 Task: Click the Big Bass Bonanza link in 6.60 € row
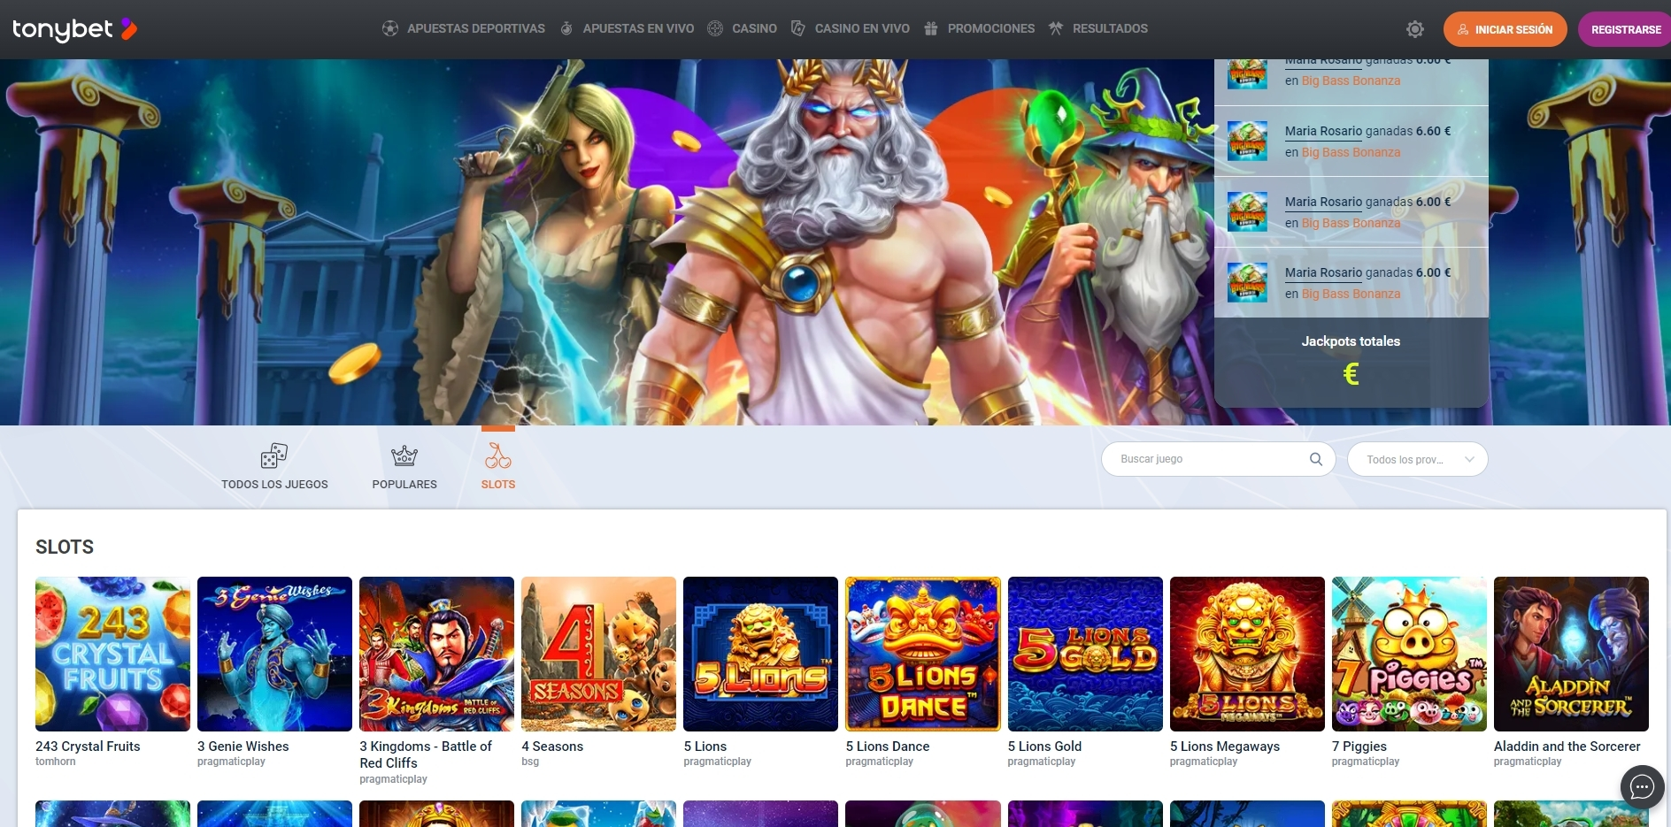1351,152
